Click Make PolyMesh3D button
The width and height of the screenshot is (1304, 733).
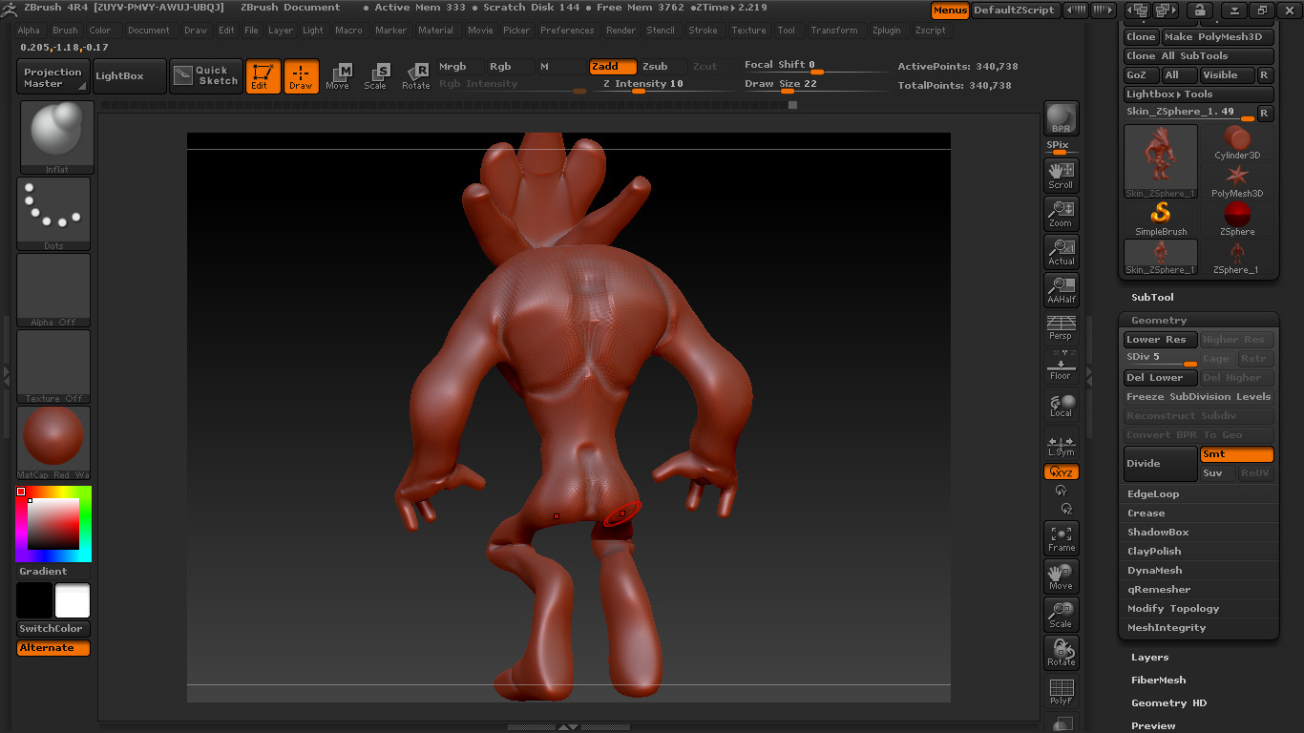click(1217, 37)
